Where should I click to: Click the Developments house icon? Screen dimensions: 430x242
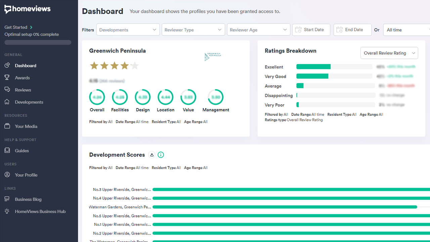coord(7,102)
